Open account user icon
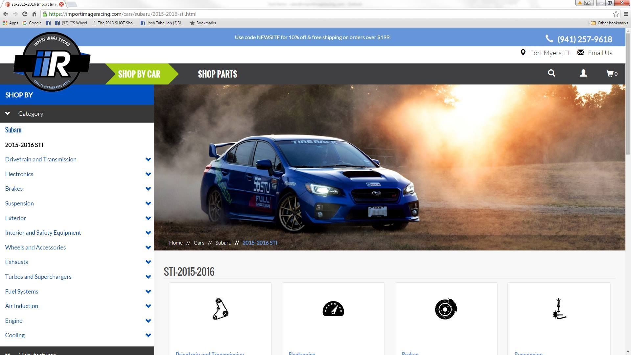Viewport: 631px width, 355px height. click(x=583, y=73)
